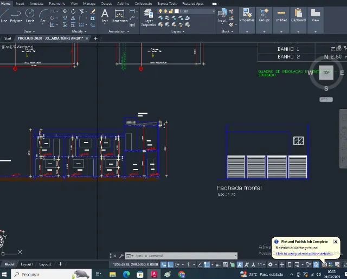Open the Annotate ribbon tab
Screen dimensions: 347x279
37,3
